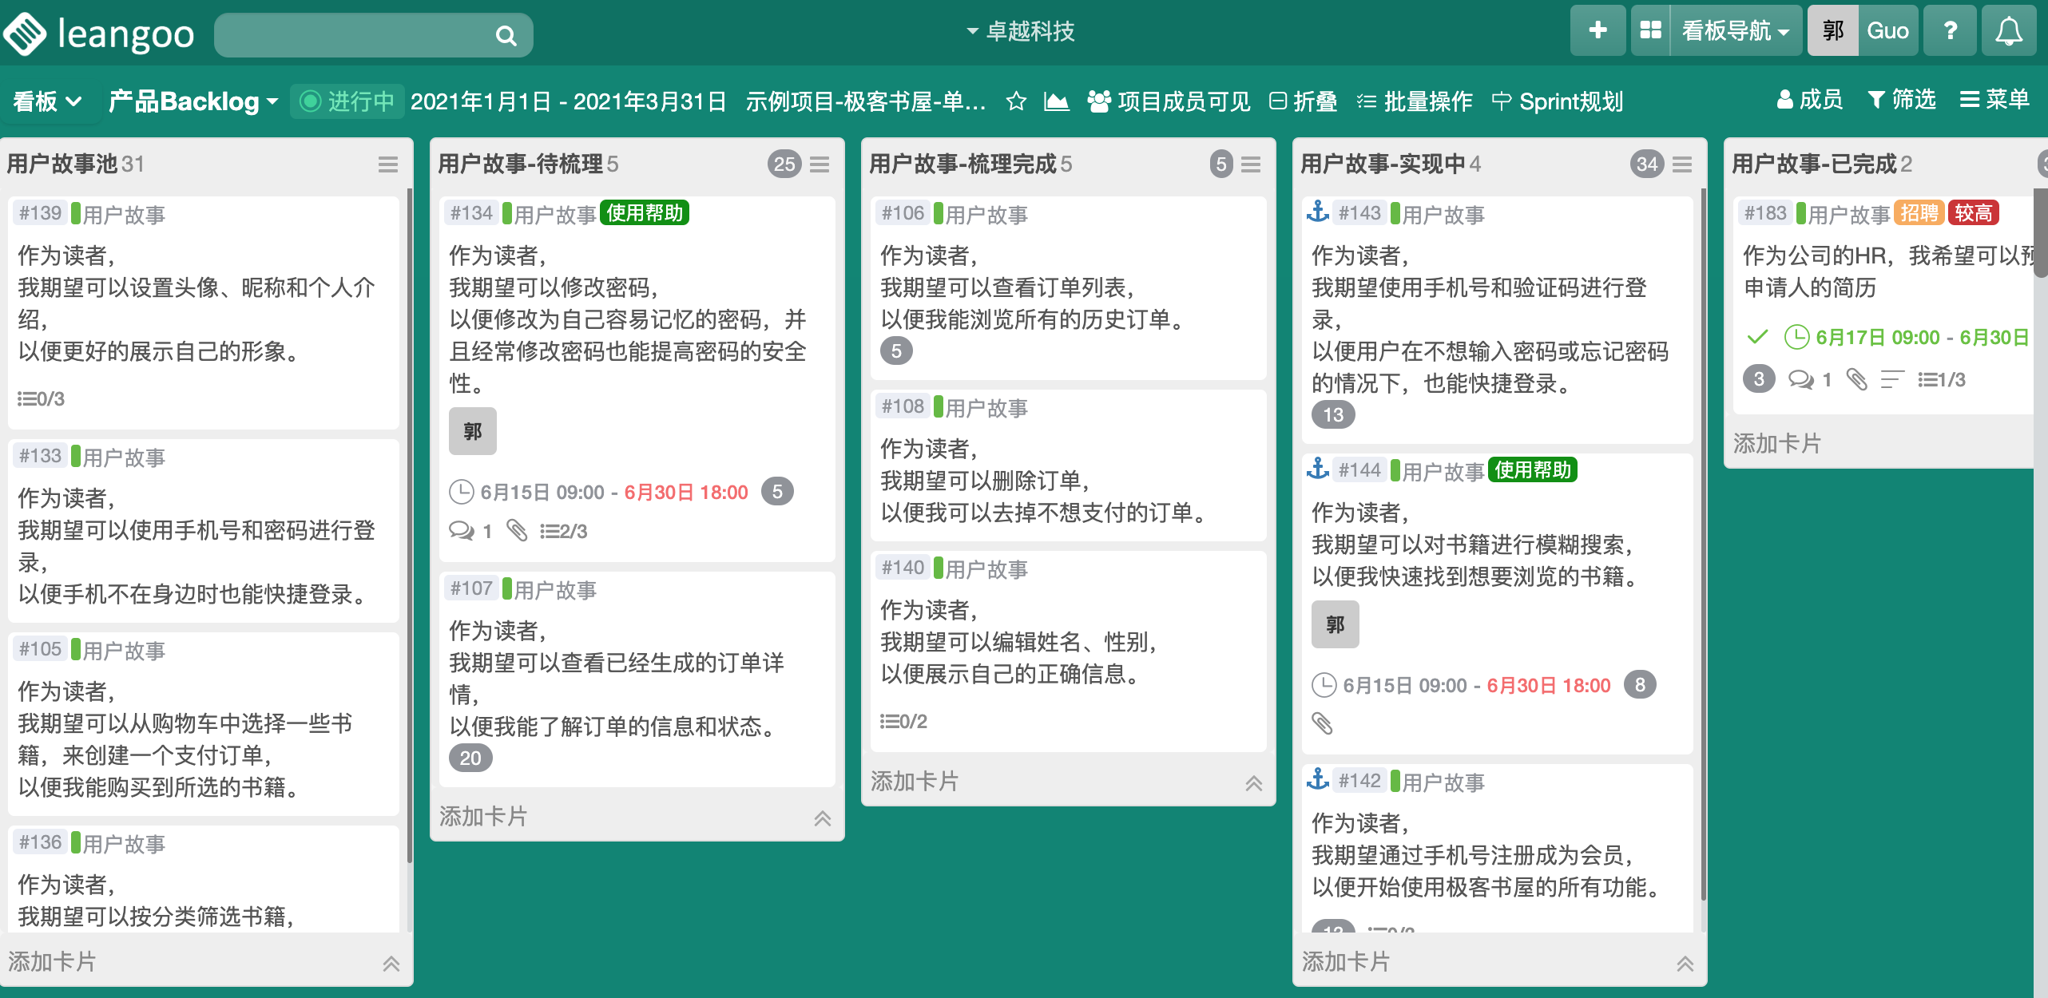Click the notification bell icon

(2008, 31)
